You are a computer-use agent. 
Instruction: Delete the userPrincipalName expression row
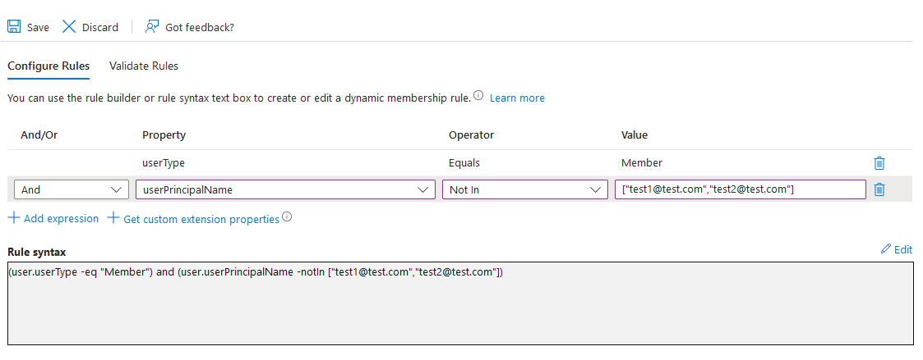pyautogui.click(x=879, y=189)
